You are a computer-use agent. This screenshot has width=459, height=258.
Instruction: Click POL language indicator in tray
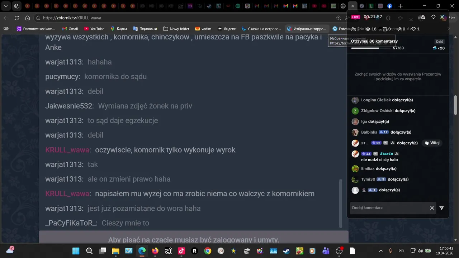pos(402,251)
